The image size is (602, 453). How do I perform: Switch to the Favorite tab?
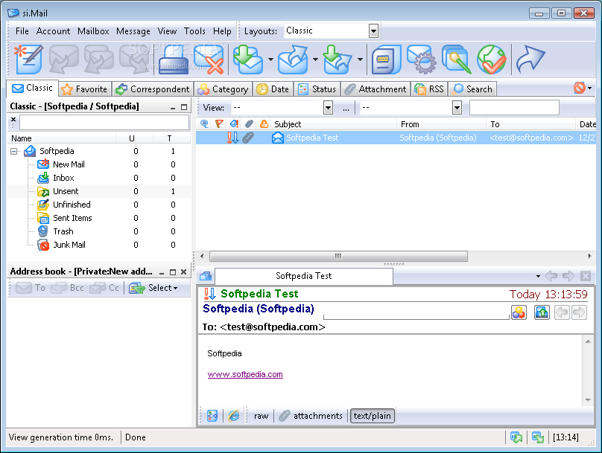(x=85, y=89)
